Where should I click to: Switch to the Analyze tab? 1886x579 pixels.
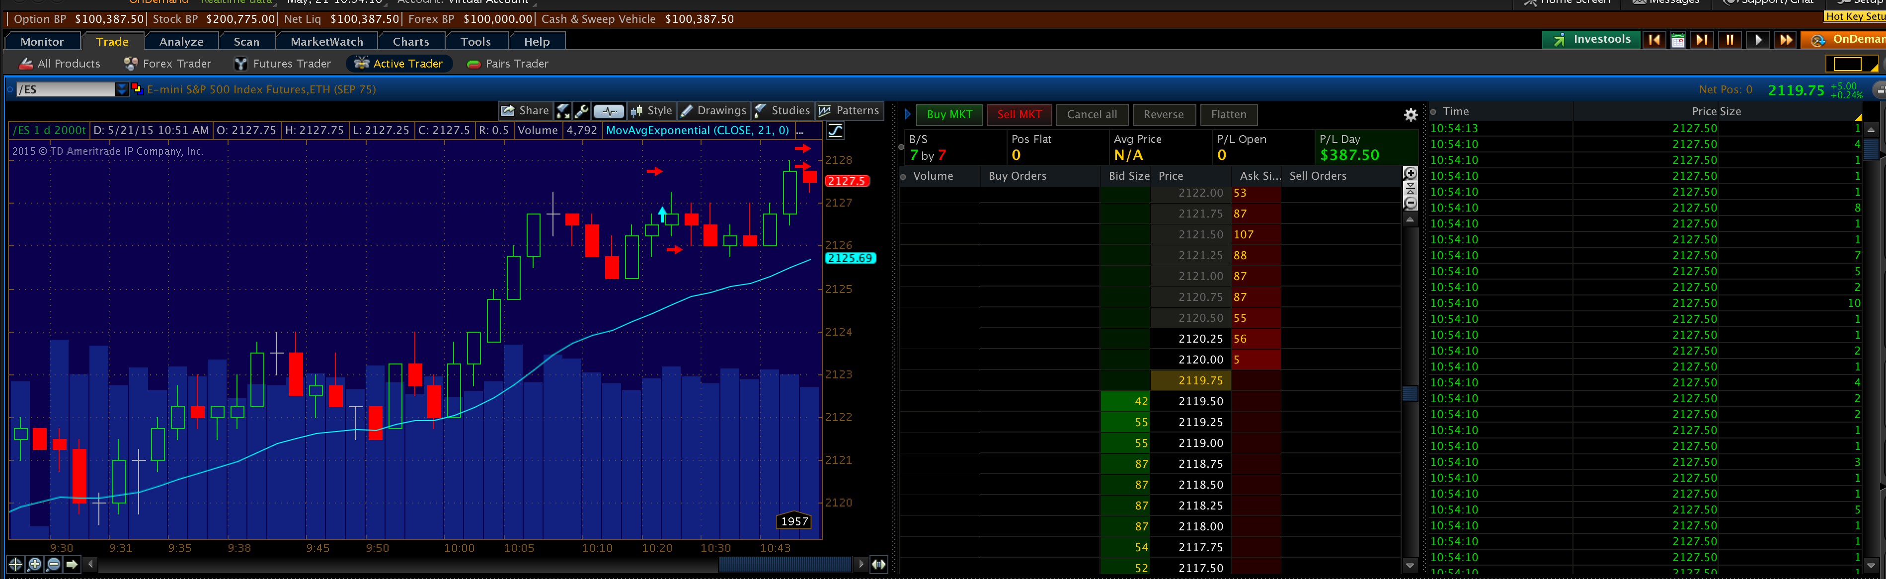pyautogui.click(x=181, y=42)
